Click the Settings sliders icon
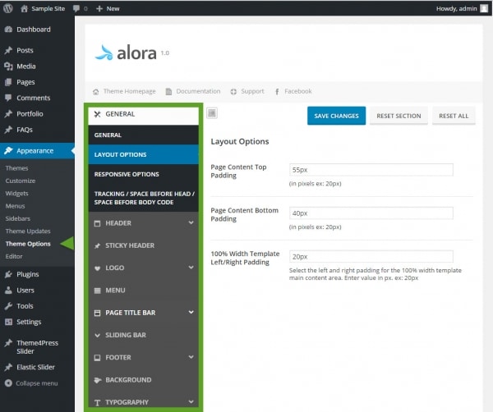493x412 pixels. point(8,322)
